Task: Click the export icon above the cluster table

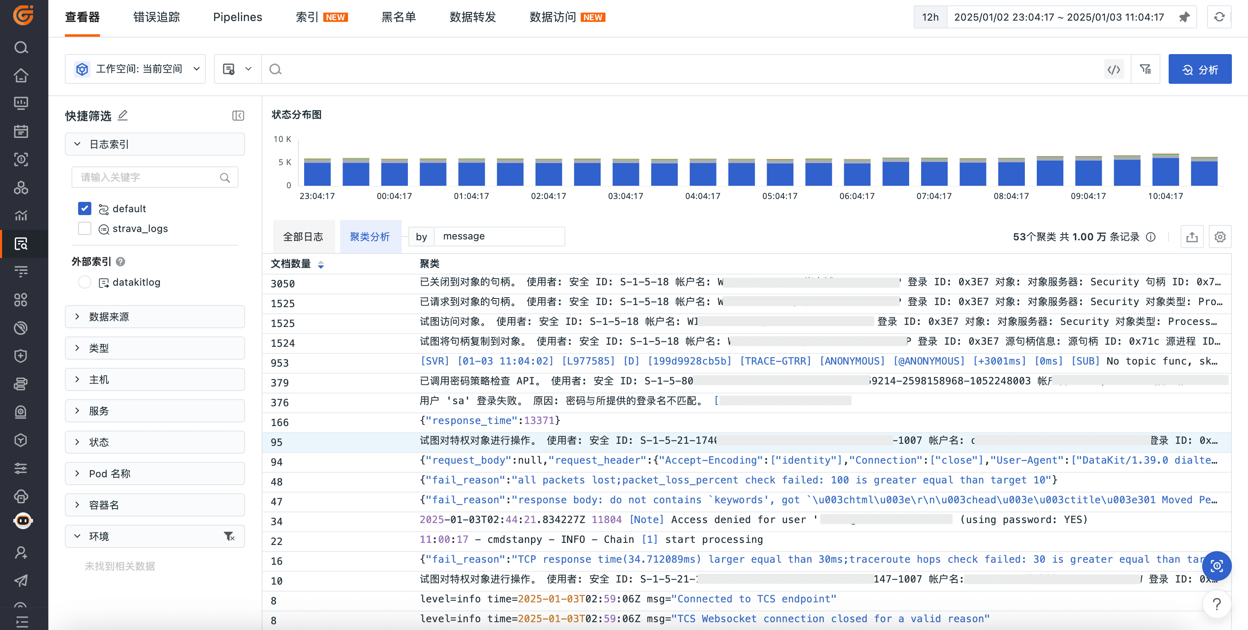Action: coord(1192,237)
